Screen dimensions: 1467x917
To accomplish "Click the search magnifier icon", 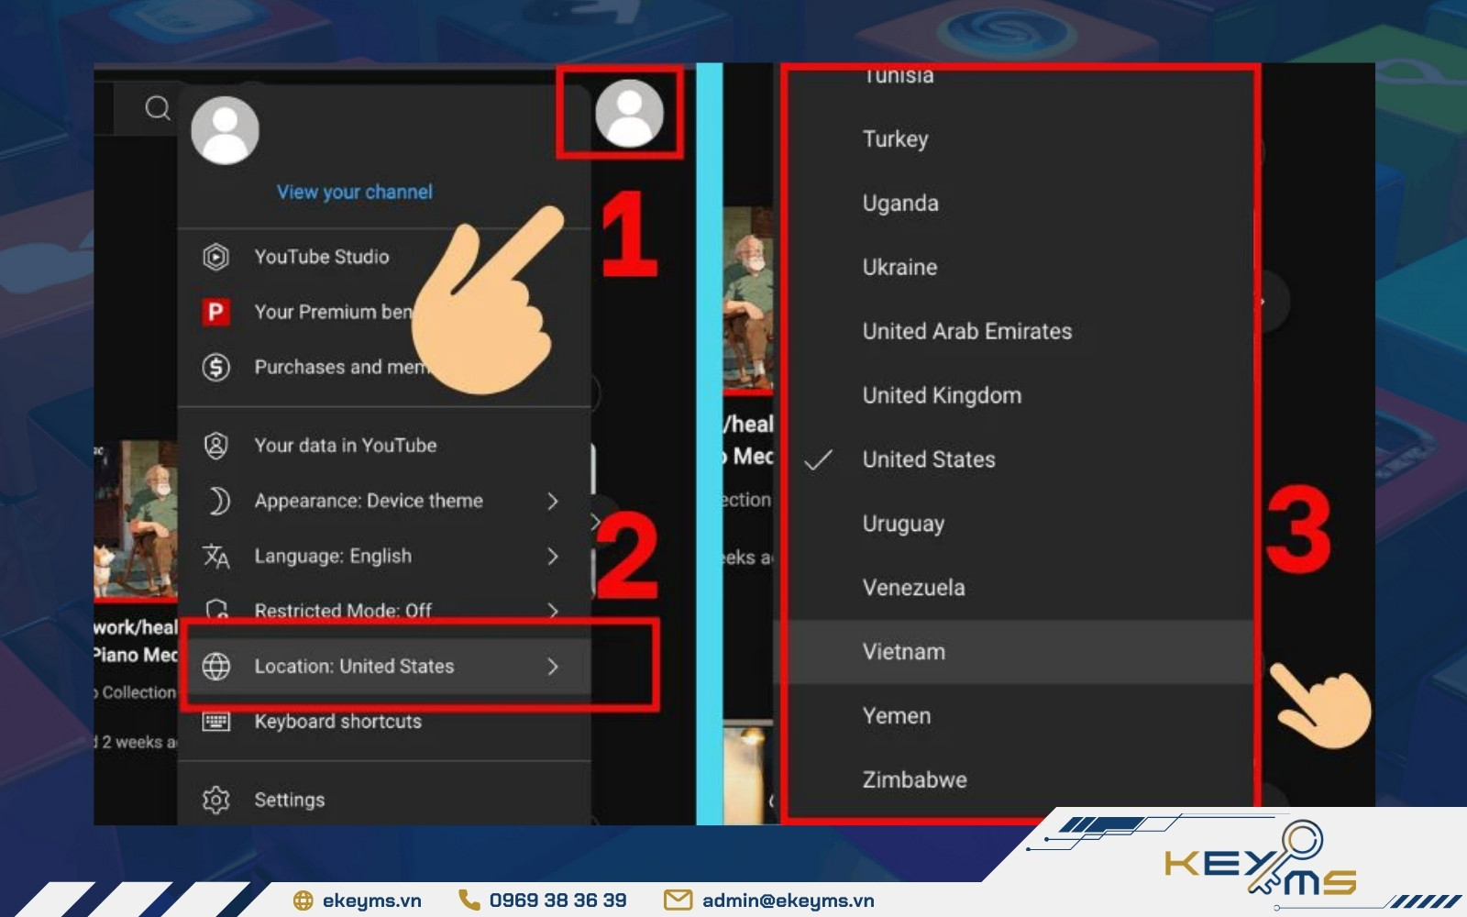I will pyautogui.click(x=158, y=108).
